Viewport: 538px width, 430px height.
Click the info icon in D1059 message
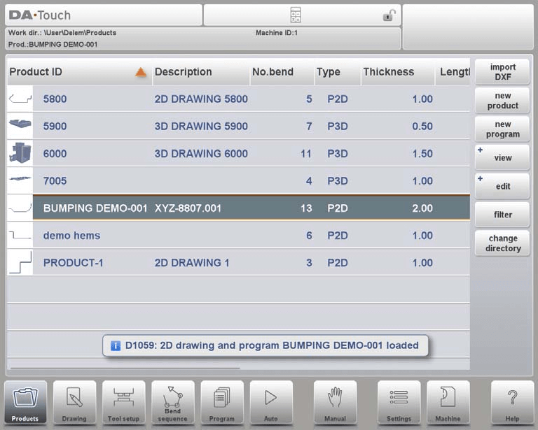[116, 346]
